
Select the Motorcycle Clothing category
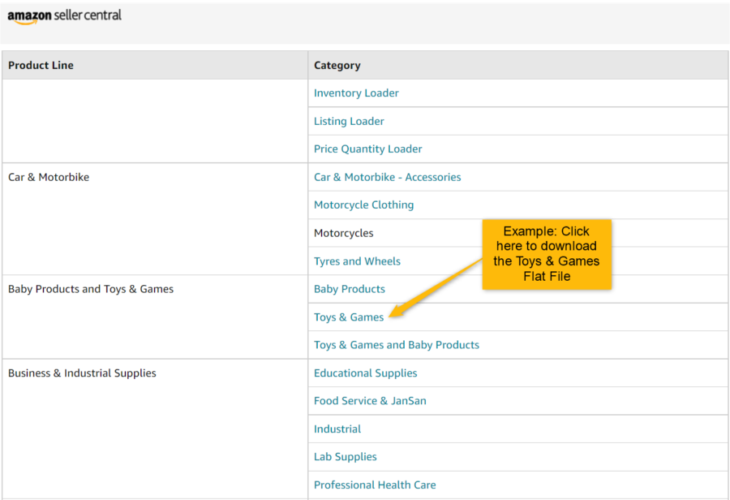(363, 205)
